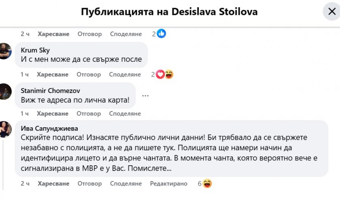Open Krum Sky's profile name link
Viewport: 340px width, 200px height.
pos(35,51)
